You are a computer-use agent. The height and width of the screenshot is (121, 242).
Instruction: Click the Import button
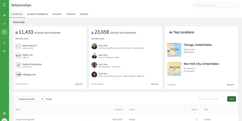pyautogui.click(x=231, y=99)
